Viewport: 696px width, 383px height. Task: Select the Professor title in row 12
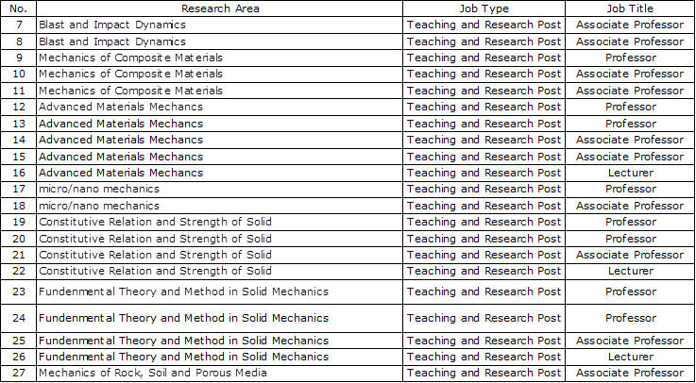630,107
